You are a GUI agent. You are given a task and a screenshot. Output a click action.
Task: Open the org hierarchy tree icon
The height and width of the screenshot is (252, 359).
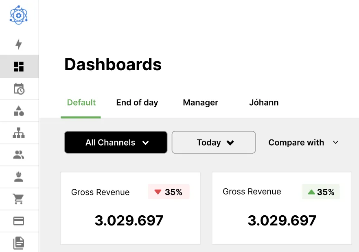click(19, 133)
